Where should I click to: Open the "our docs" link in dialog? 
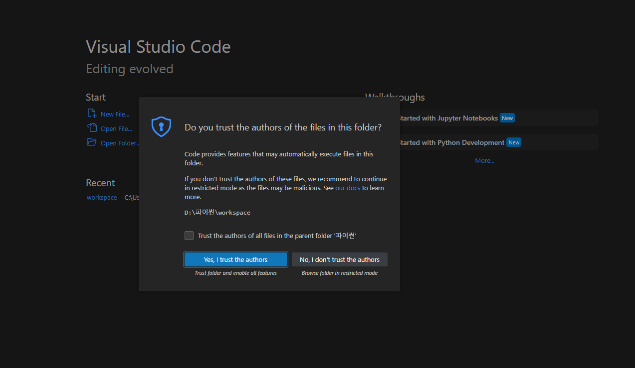click(348, 188)
